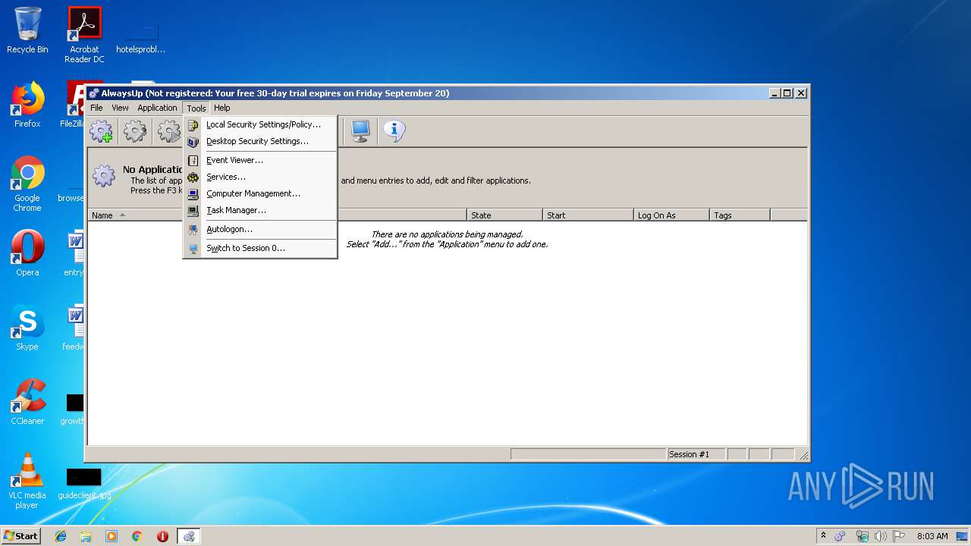Image resolution: width=971 pixels, height=546 pixels.
Task: Sort list by Log On As column
Action: click(671, 215)
